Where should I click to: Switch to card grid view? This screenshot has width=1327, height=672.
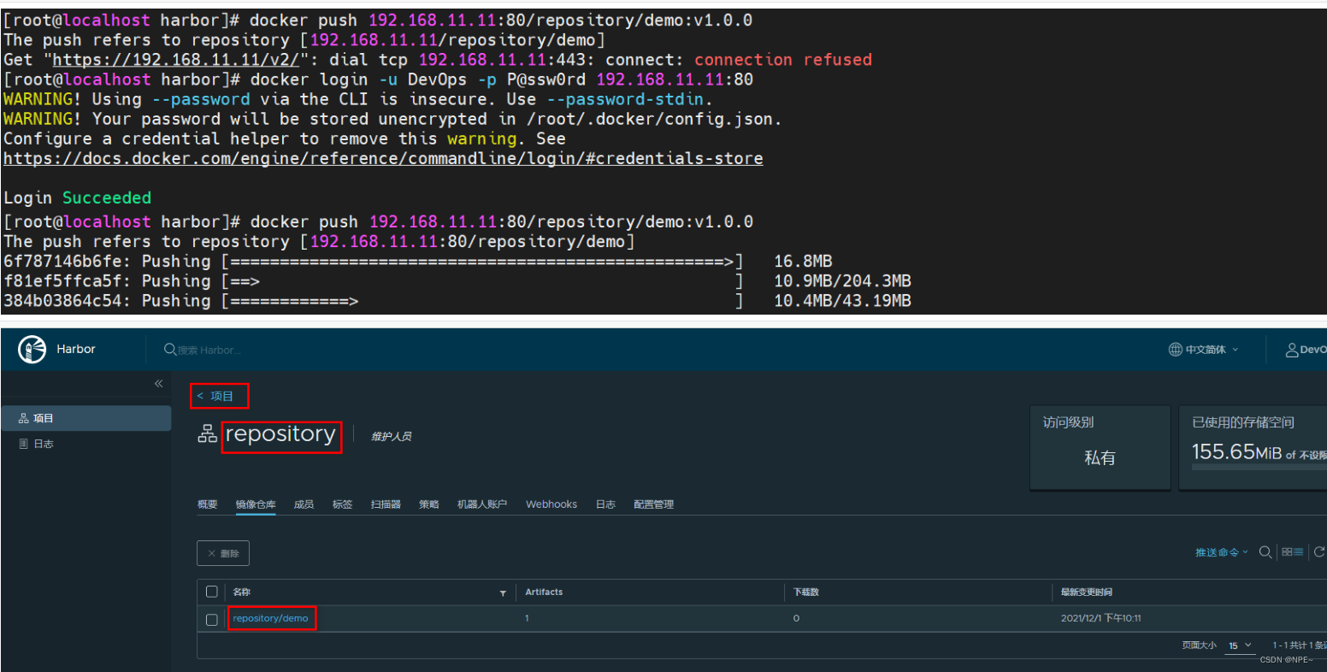(x=1287, y=552)
